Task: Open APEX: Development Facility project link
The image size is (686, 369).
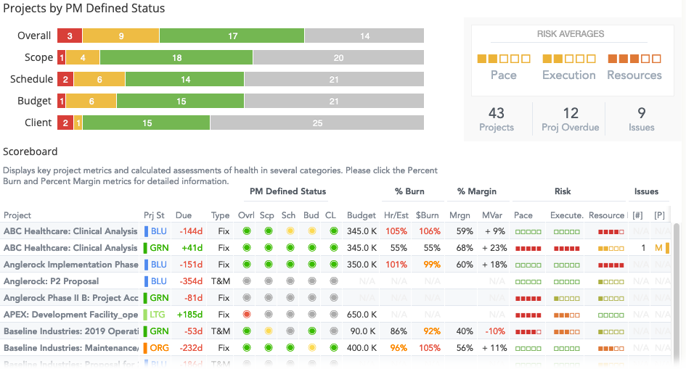Action: click(x=71, y=315)
